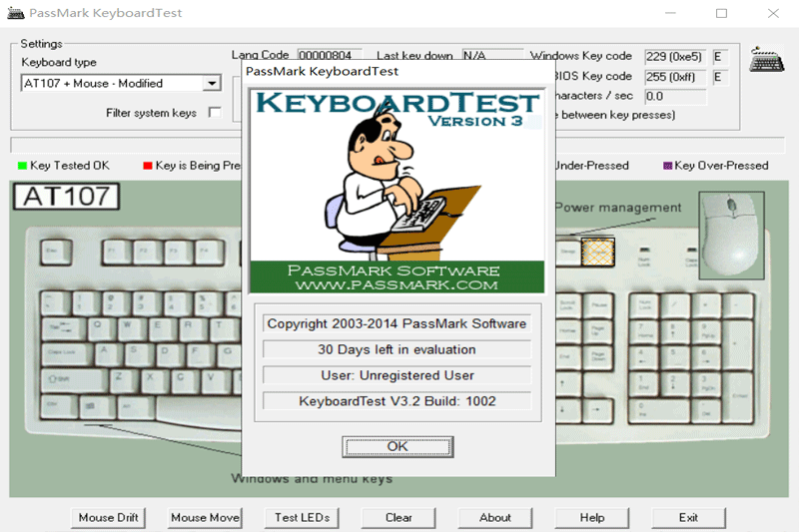Maximize the KeyboardTest window
Screen dimensions: 799x532
(x=721, y=13)
